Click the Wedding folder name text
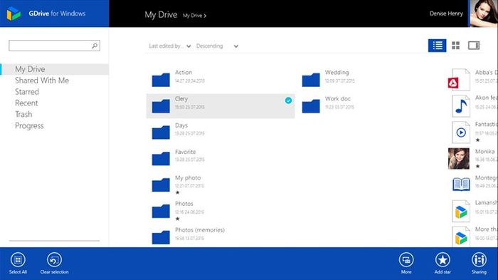The image size is (498, 280). pos(337,73)
